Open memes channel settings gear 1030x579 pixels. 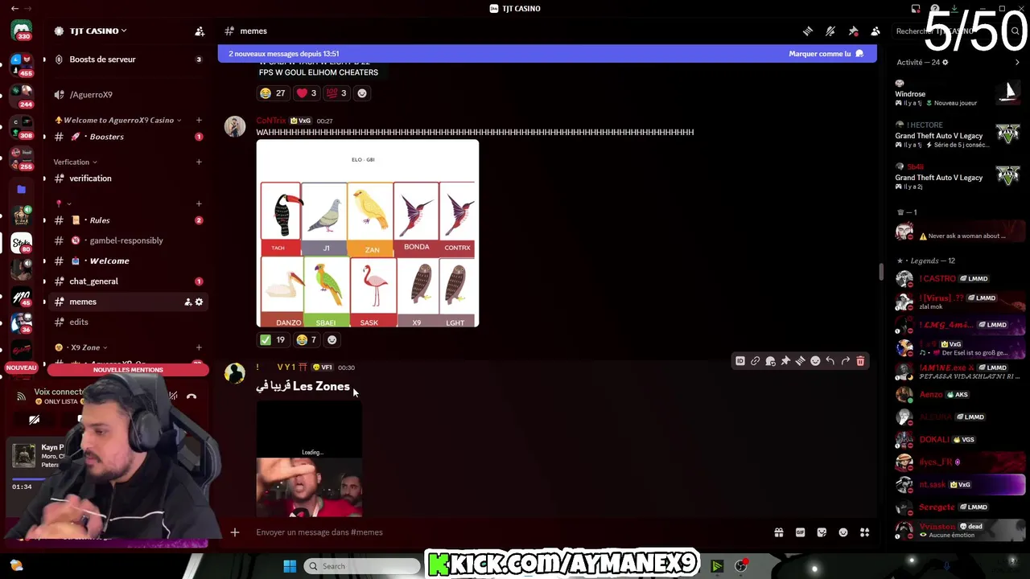pos(199,302)
